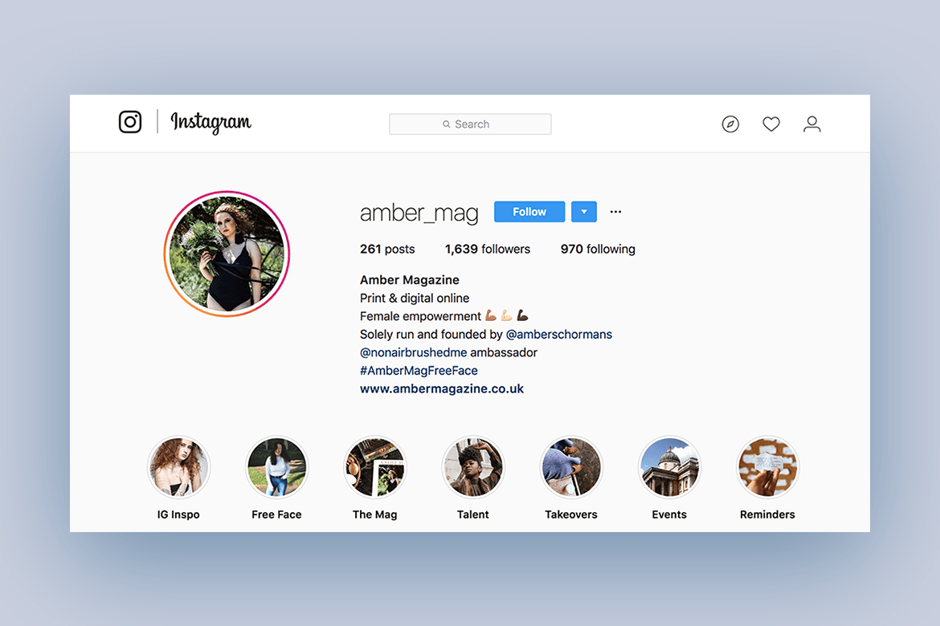Open the Talent story highlight
940x626 pixels.
(473, 466)
